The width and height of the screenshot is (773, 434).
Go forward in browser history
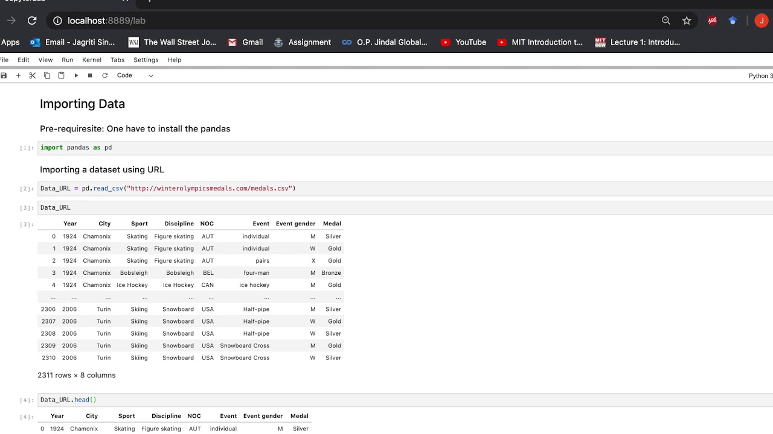11,20
